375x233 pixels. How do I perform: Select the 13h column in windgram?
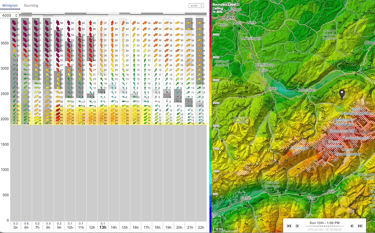coord(102,227)
